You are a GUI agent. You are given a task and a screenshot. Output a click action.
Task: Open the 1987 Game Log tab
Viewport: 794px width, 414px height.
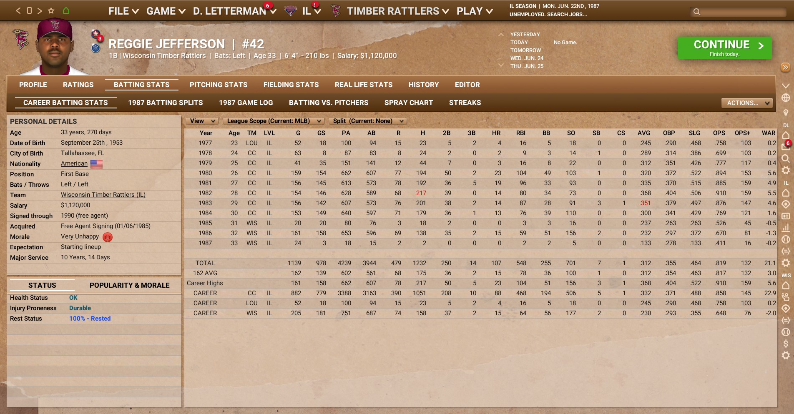246,103
